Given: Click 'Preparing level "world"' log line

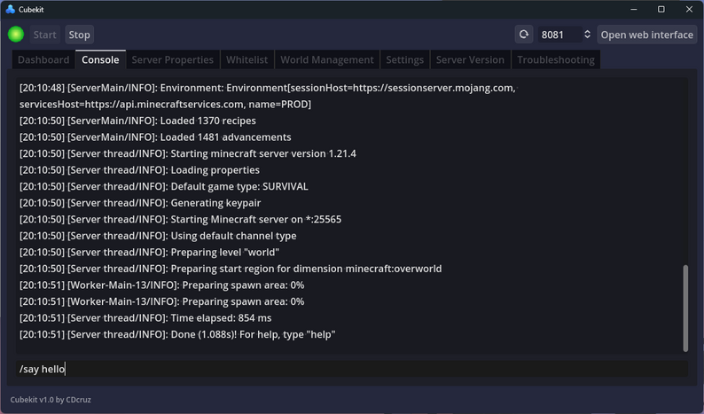Looking at the screenshot, I should (x=149, y=252).
